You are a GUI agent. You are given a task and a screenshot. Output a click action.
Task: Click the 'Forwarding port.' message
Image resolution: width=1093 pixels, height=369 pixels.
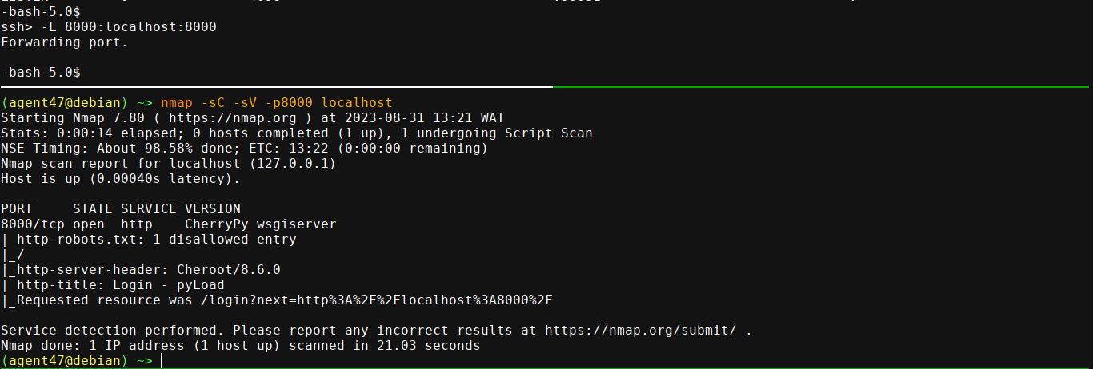pos(64,42)
